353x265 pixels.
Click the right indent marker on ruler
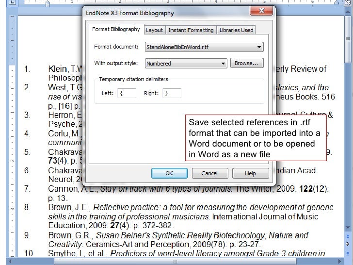(x=337, y=2)
